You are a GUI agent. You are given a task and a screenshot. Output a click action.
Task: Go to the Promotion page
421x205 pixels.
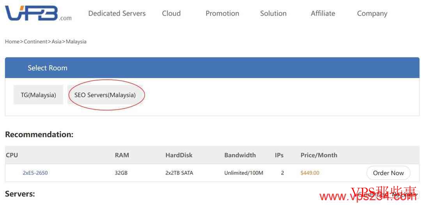(222, 13)
